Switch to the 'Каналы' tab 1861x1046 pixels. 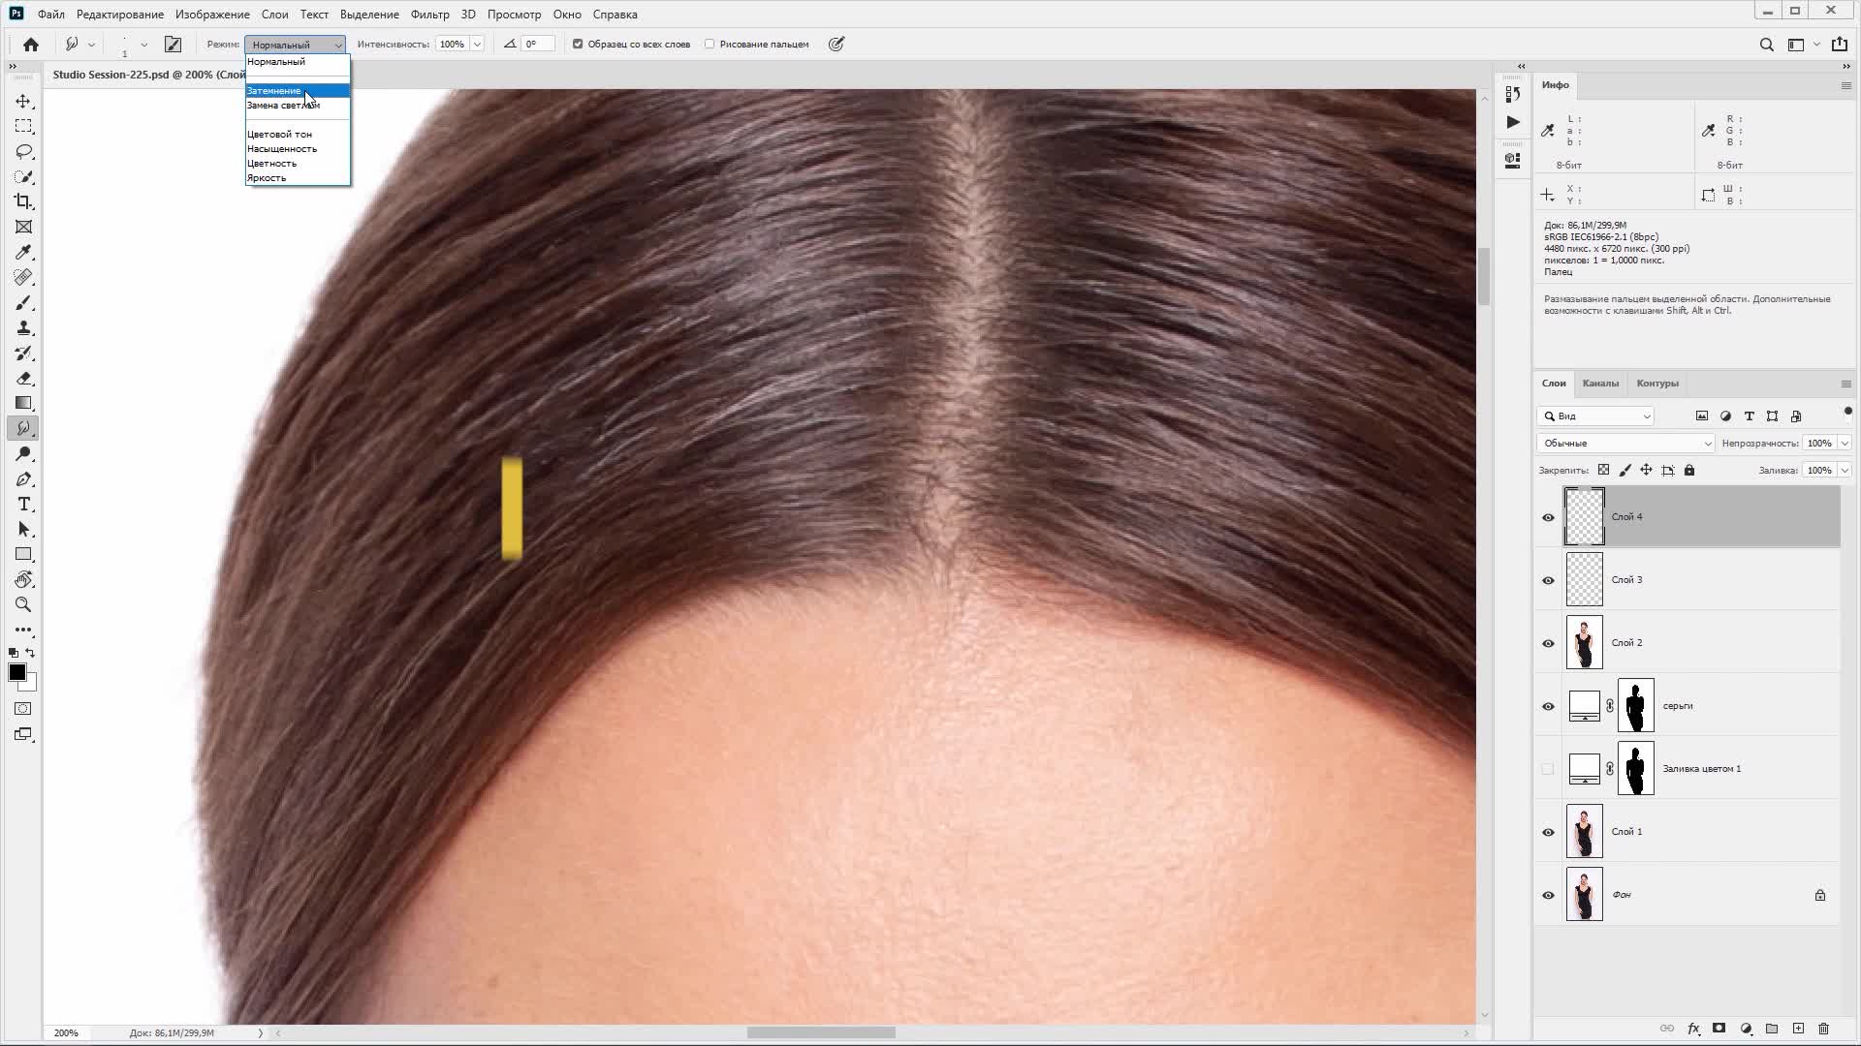[1600, 384]
